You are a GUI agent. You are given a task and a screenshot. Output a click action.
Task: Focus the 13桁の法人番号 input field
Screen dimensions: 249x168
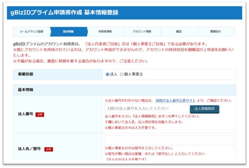click(x=146, y=109)
